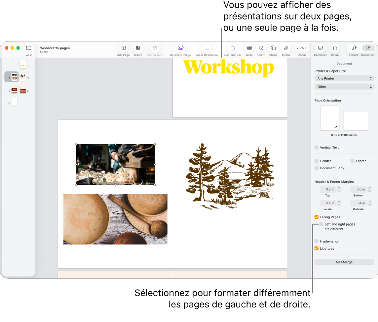Select the page 4 thumbnail

(x=14, y=90)
